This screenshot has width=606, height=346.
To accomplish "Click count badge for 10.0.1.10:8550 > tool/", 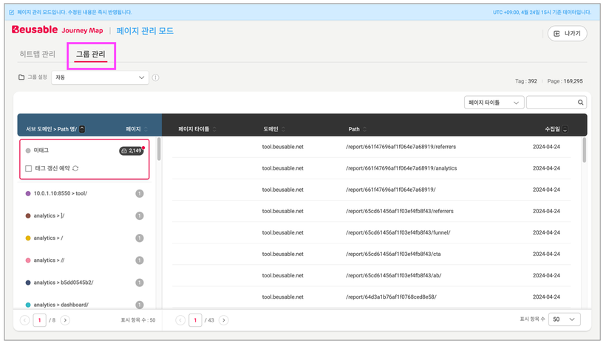I will coord(140,193).
